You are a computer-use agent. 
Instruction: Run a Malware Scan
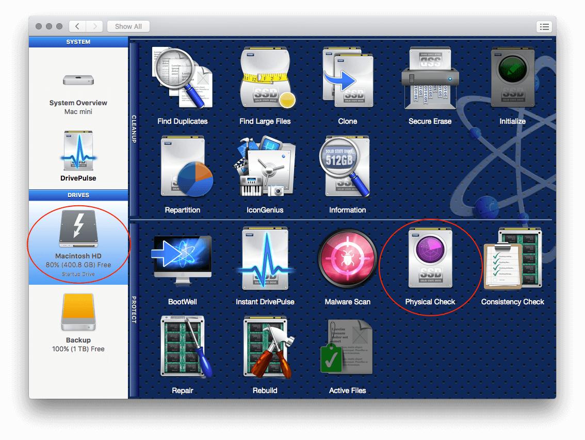click(x=347, y=263)
